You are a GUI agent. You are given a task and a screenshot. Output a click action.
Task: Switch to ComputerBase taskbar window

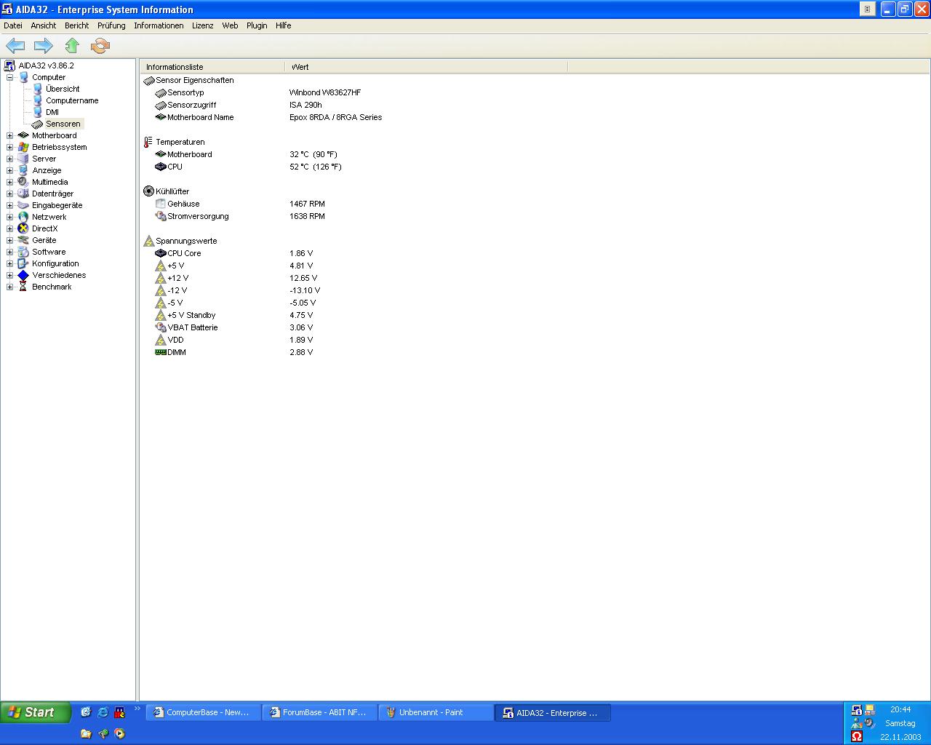(x=204, y=713)
